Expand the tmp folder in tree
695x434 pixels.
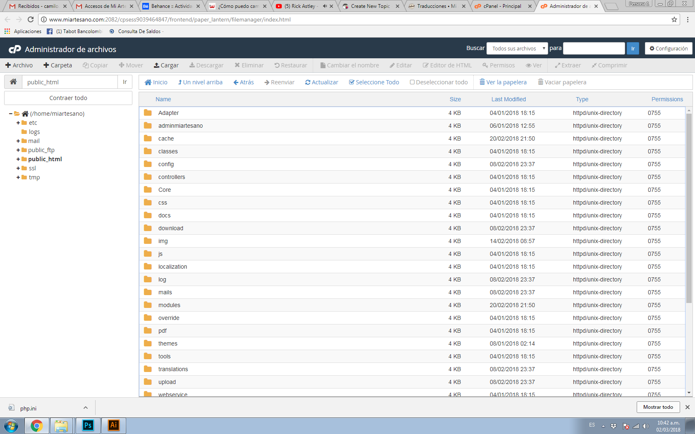(18, 177)
